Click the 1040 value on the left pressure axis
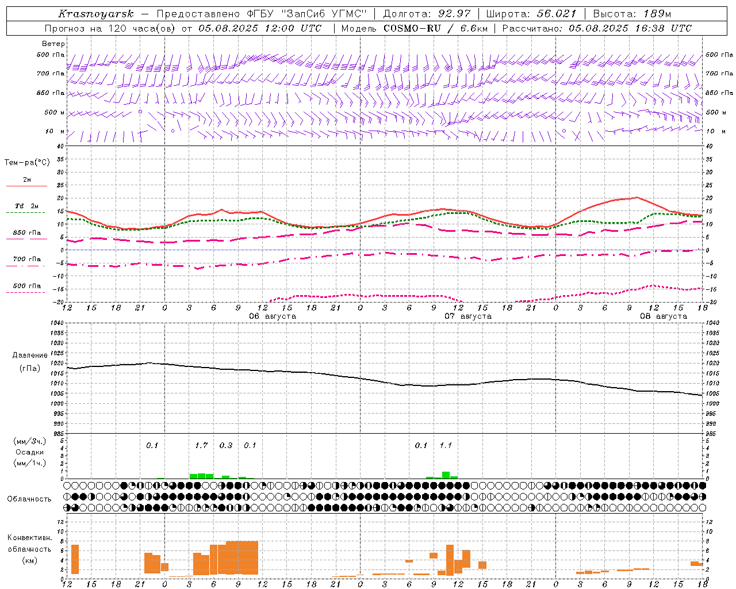Viewport: 736px width, 589px height. (57, 323)
